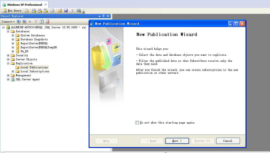Click the Save disk icon
The image size is (270, 153).
click(66, 11)
